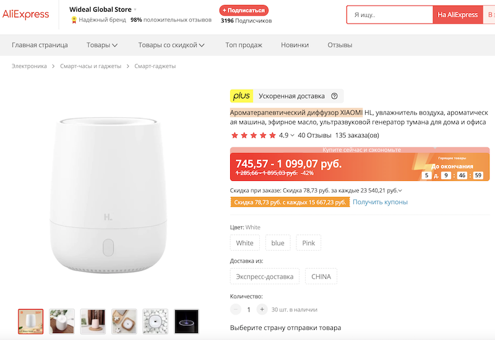Open the Топ продаж tab
The height and width of the screenshot is (340, 495).
244,45
